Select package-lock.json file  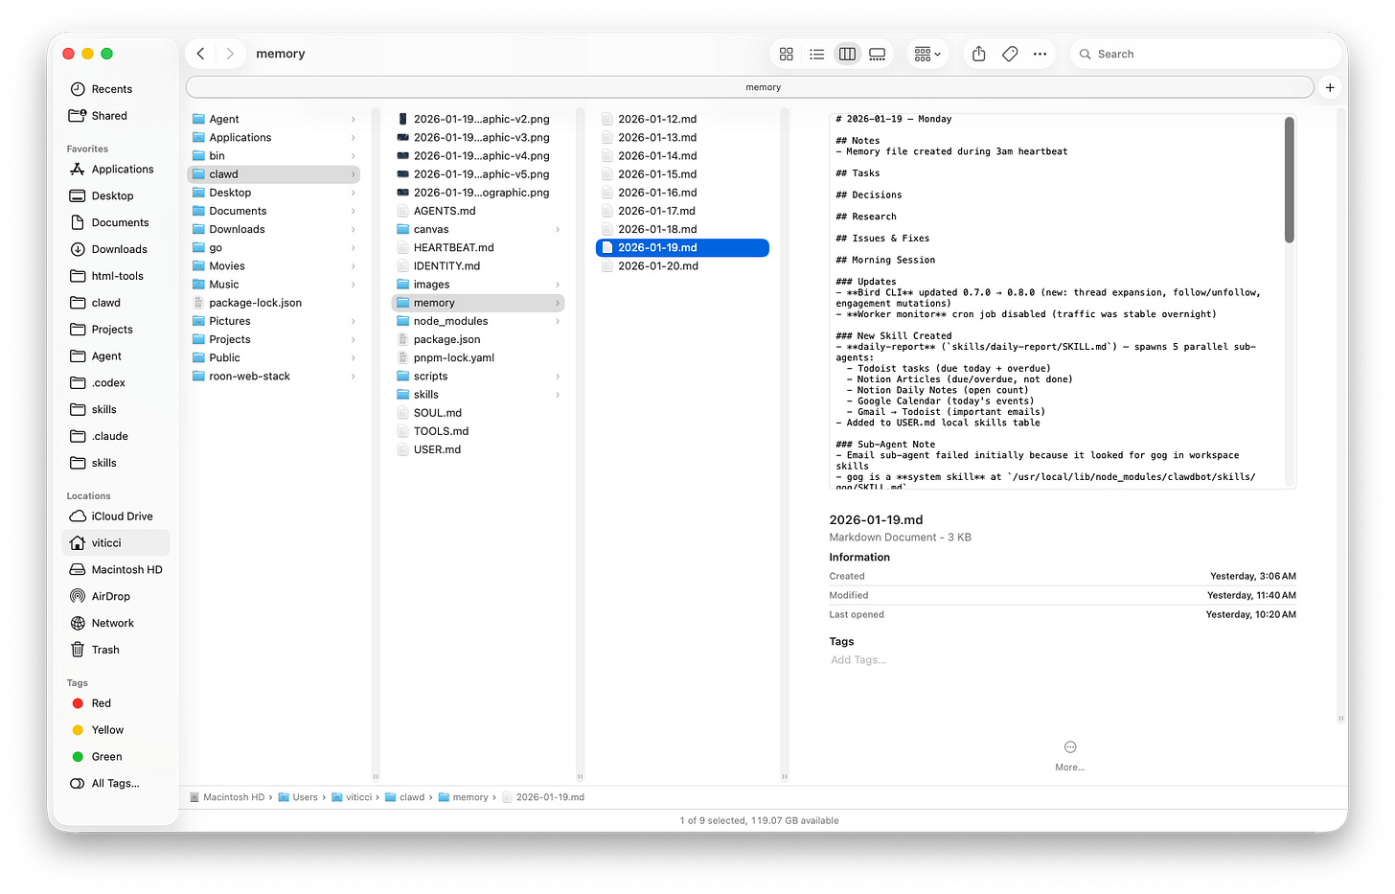[273, 303]
